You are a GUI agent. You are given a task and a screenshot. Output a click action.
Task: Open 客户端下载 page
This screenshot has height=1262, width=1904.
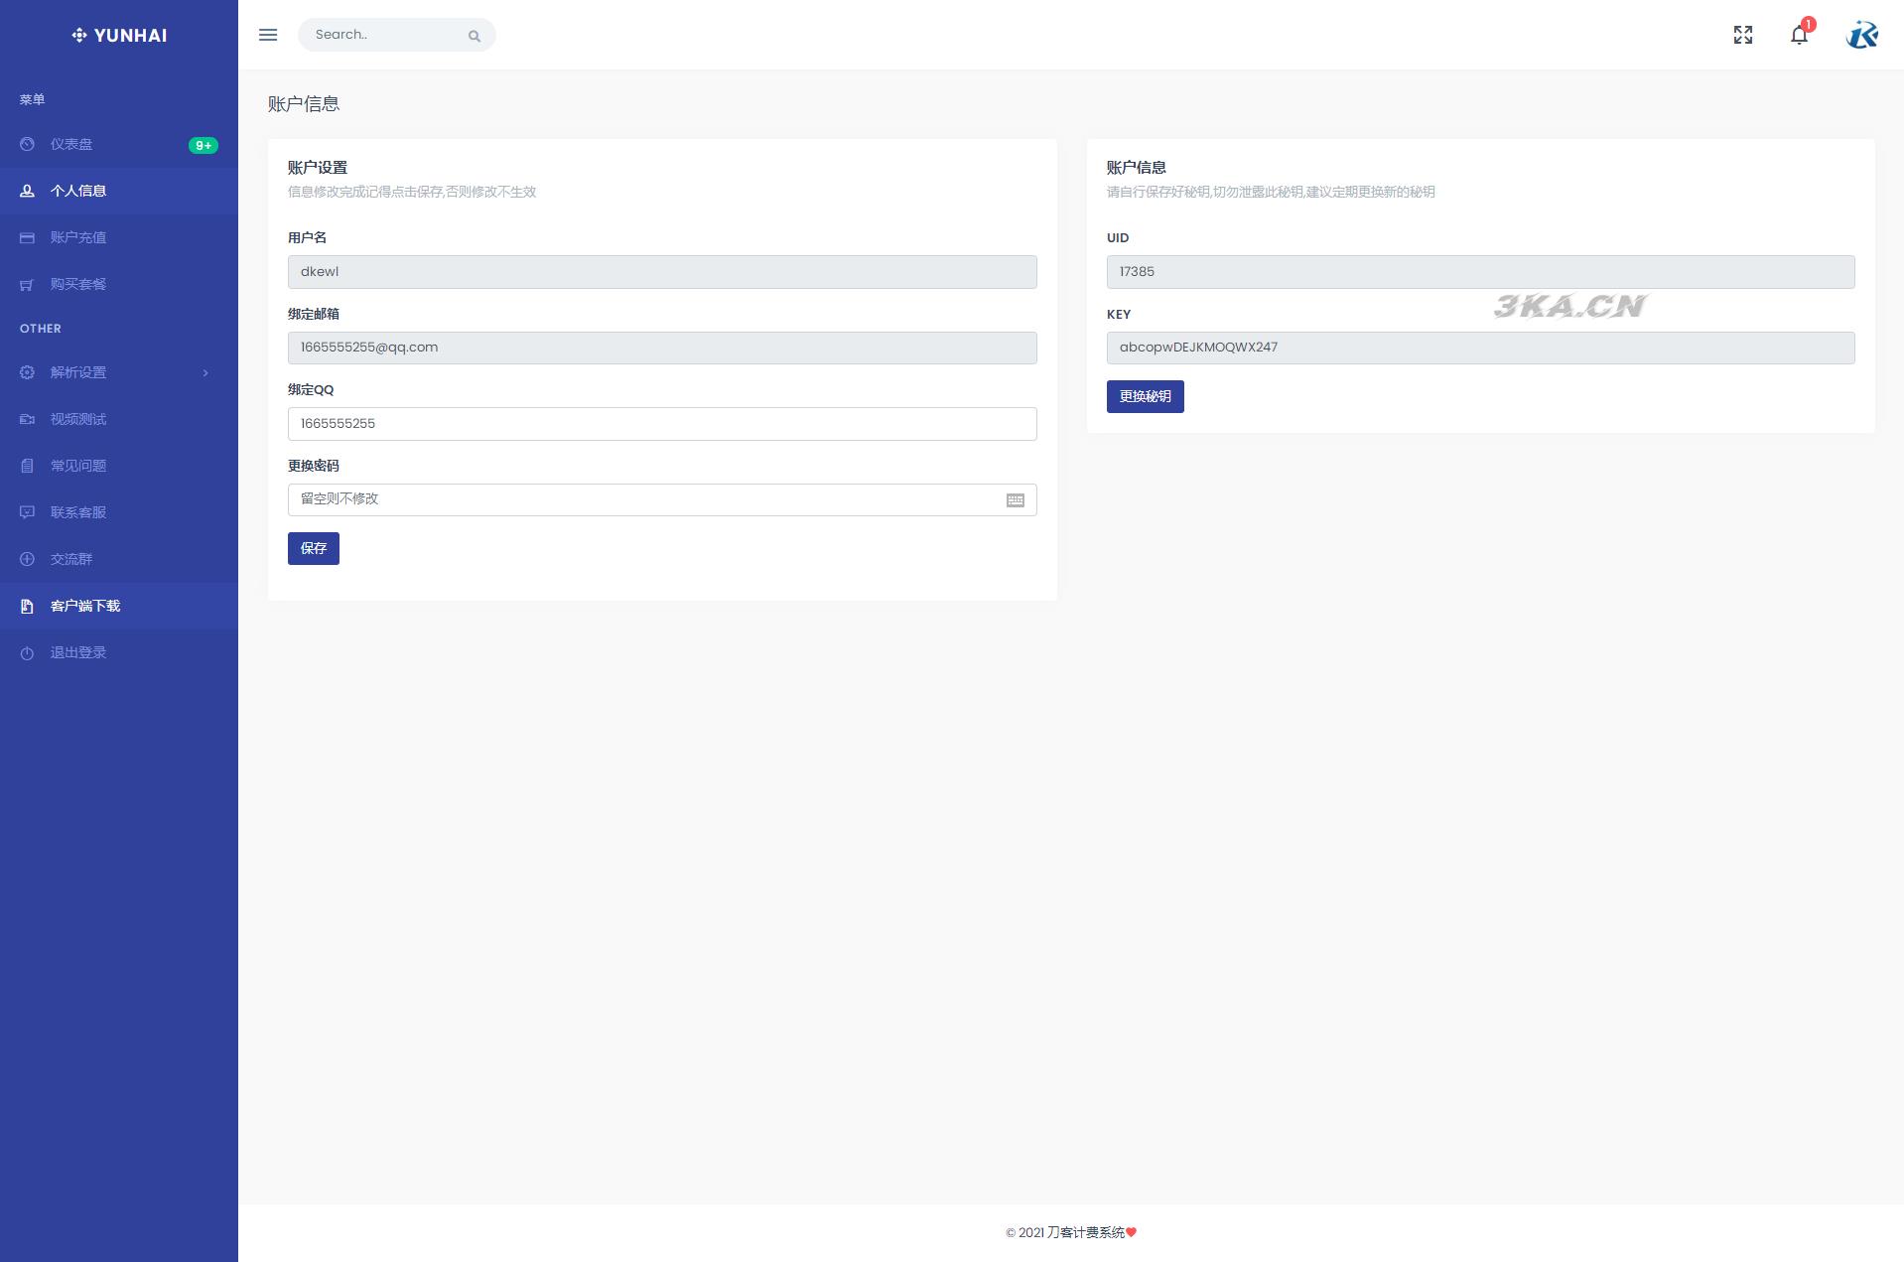click(85, 606)
